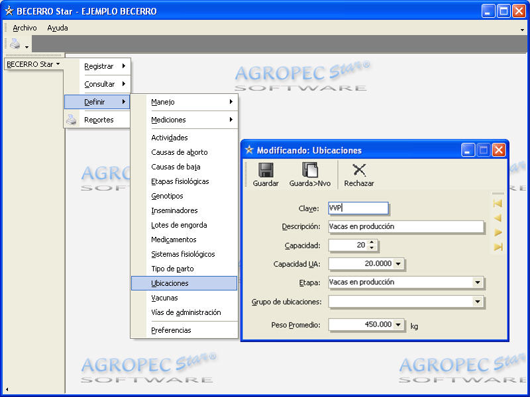Open the Archivo menu
Screen dimensions: 530x397
point(25,28)
